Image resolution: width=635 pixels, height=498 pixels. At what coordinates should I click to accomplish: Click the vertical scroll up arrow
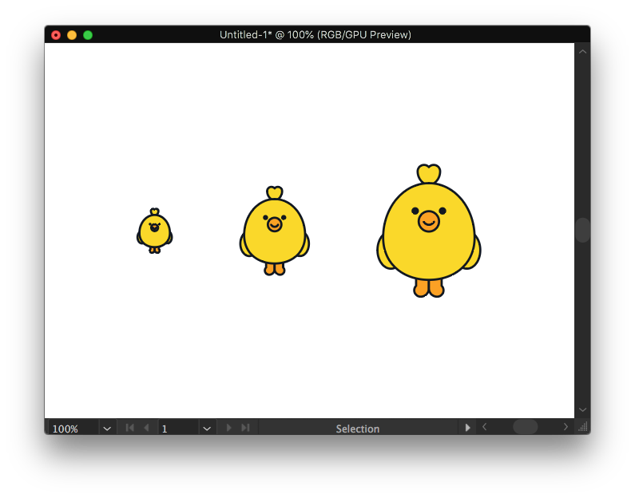point(582,52)
